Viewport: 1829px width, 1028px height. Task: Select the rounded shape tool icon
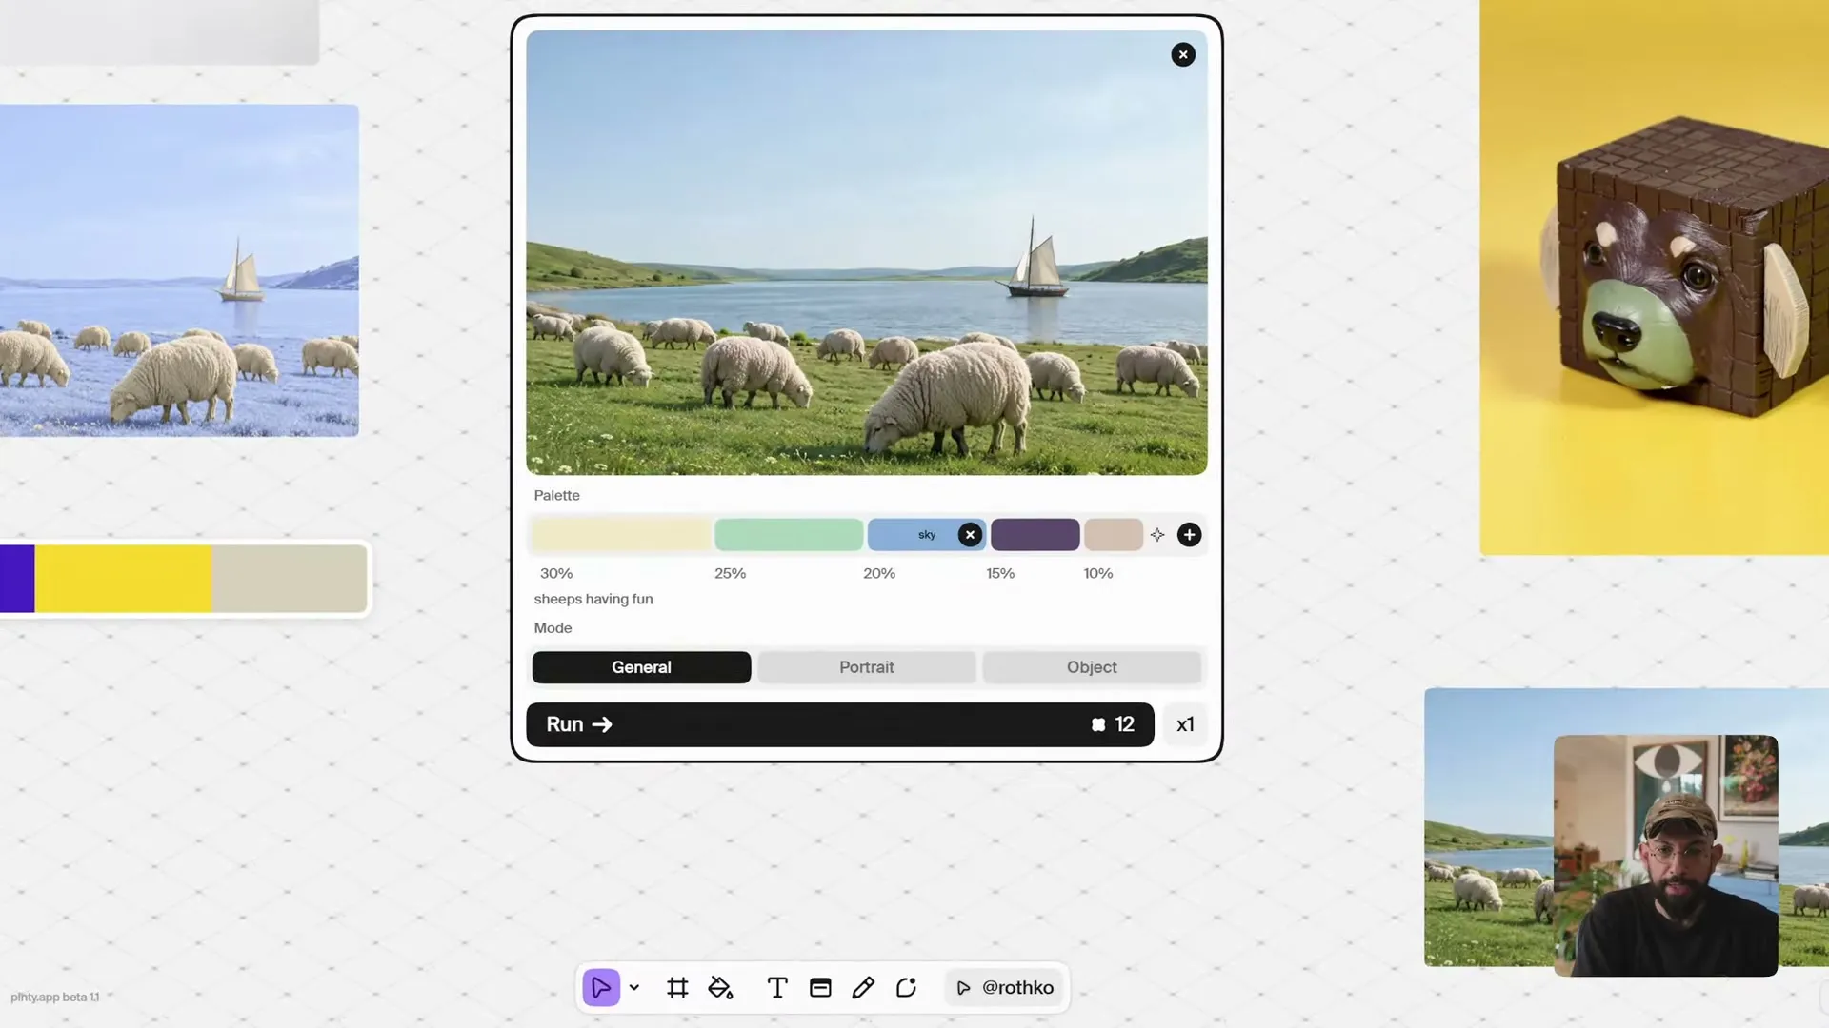(906, 988)
